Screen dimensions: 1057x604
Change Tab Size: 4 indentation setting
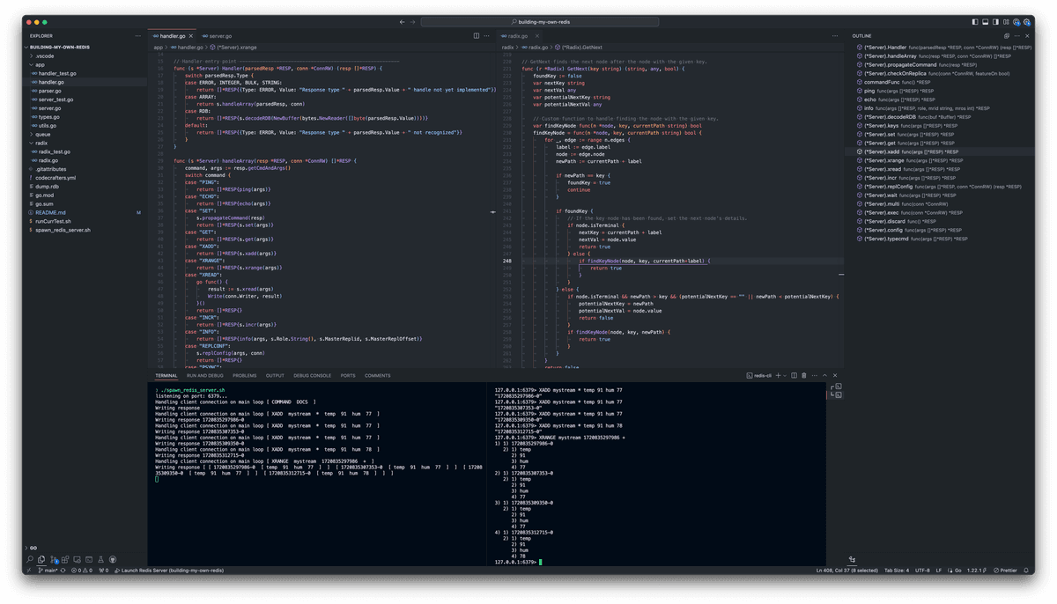coord(897,571)
